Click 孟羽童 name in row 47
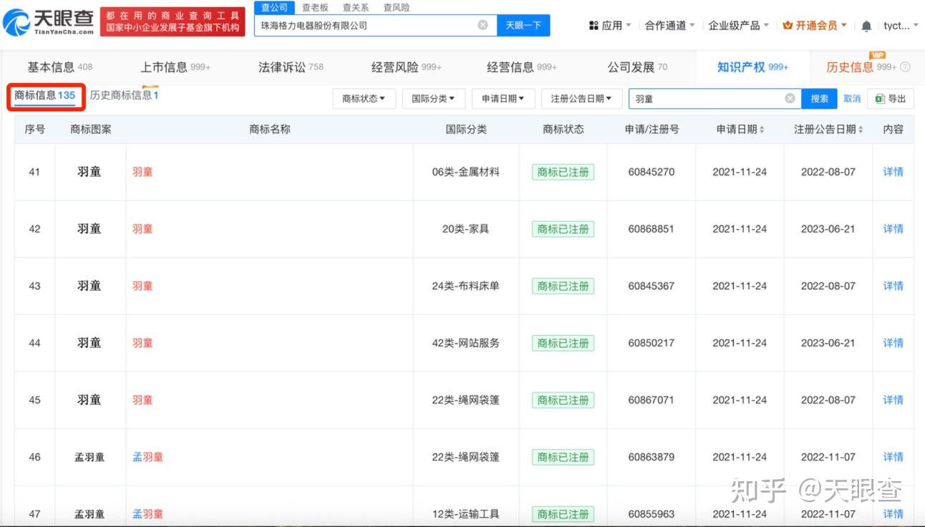 point(147,514)
